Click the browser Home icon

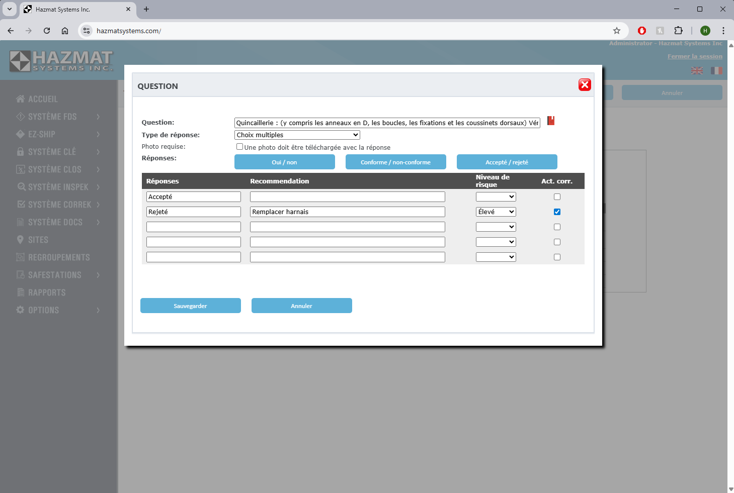click(x=65, y=31)
